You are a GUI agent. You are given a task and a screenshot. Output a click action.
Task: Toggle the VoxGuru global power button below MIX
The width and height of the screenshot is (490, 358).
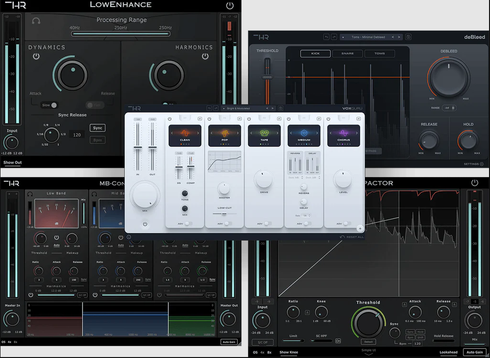145,224
